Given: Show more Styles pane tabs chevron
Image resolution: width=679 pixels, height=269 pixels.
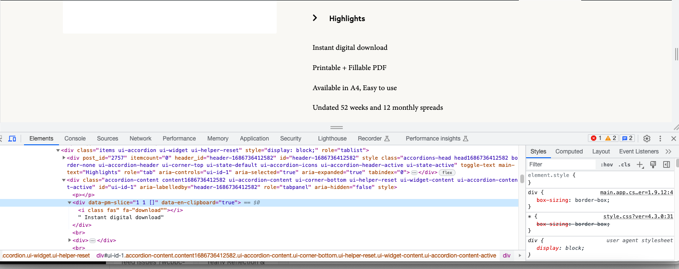Looking at the screenshot, I should 668,152.
